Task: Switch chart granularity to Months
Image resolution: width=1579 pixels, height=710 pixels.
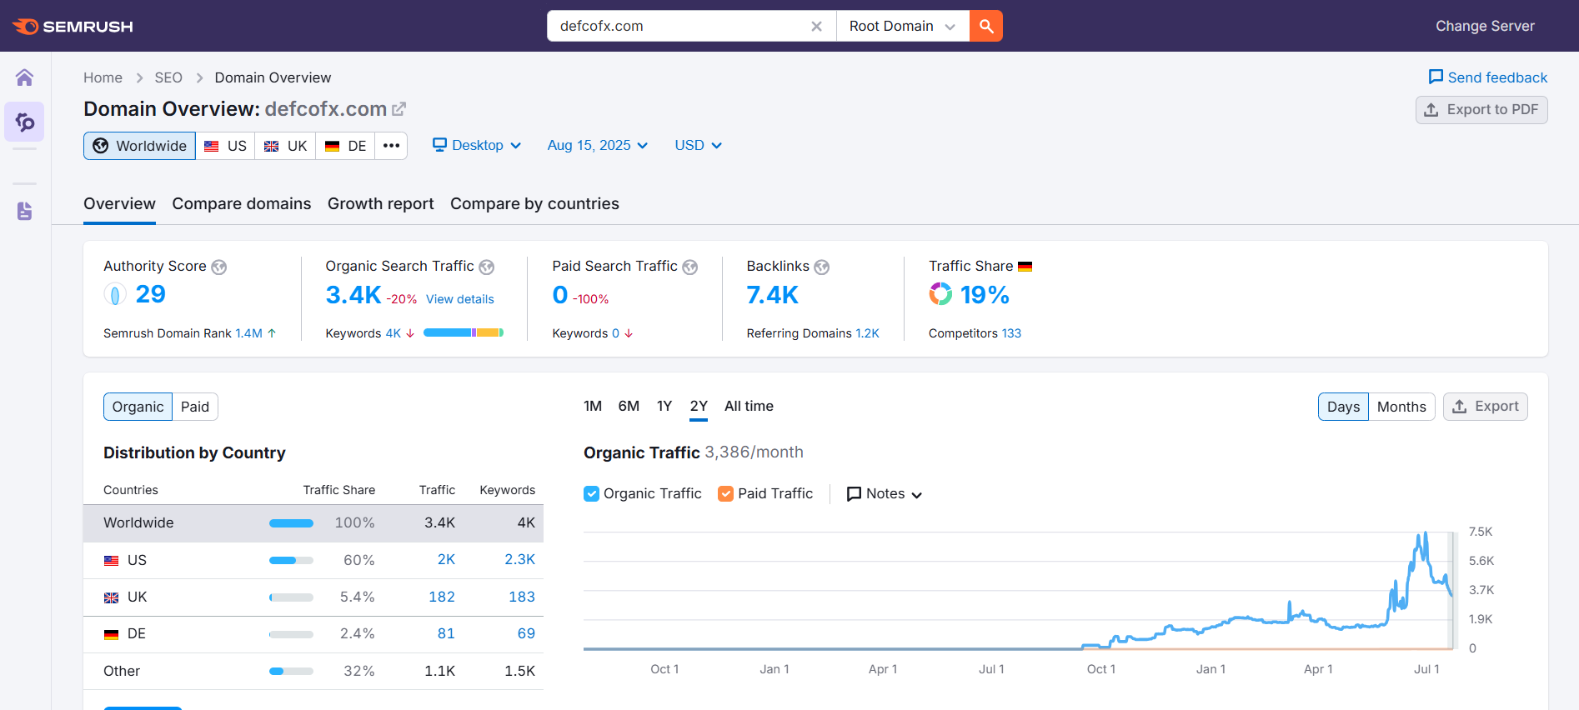Action: tap(1401, 407)
